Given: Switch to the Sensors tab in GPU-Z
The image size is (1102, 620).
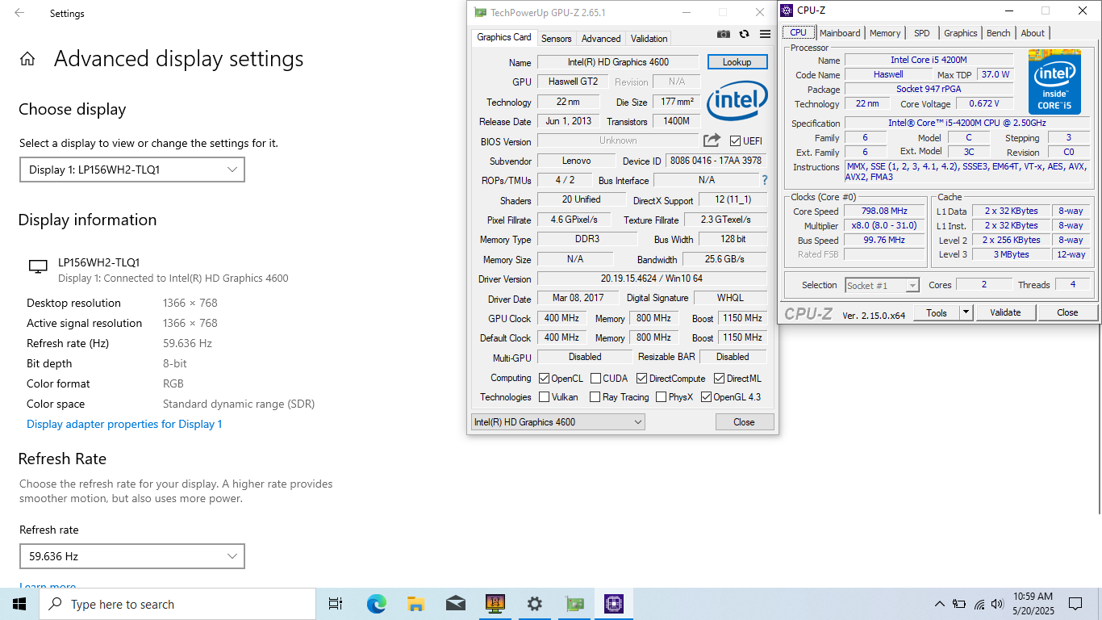Looking at the screenshot, I should tap(556, 39).
